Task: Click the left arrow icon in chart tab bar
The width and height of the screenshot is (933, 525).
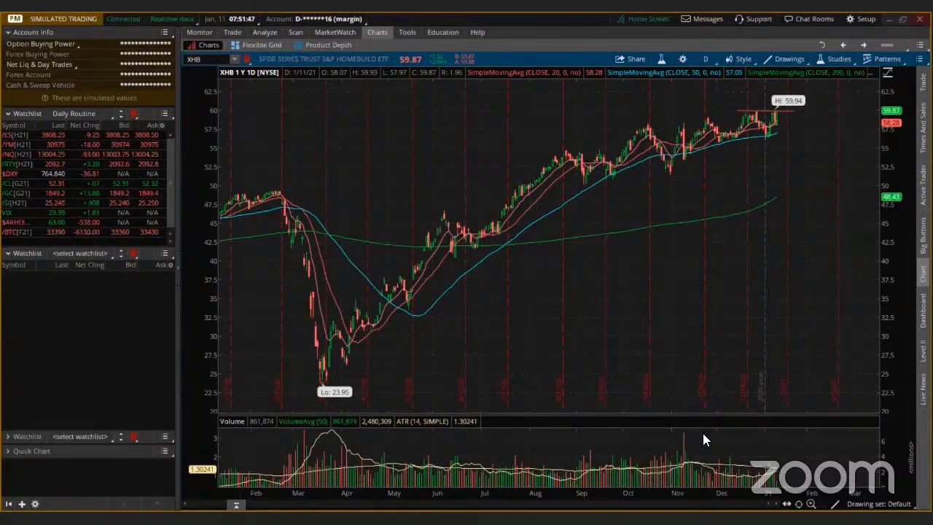Action: pos(843,45)
